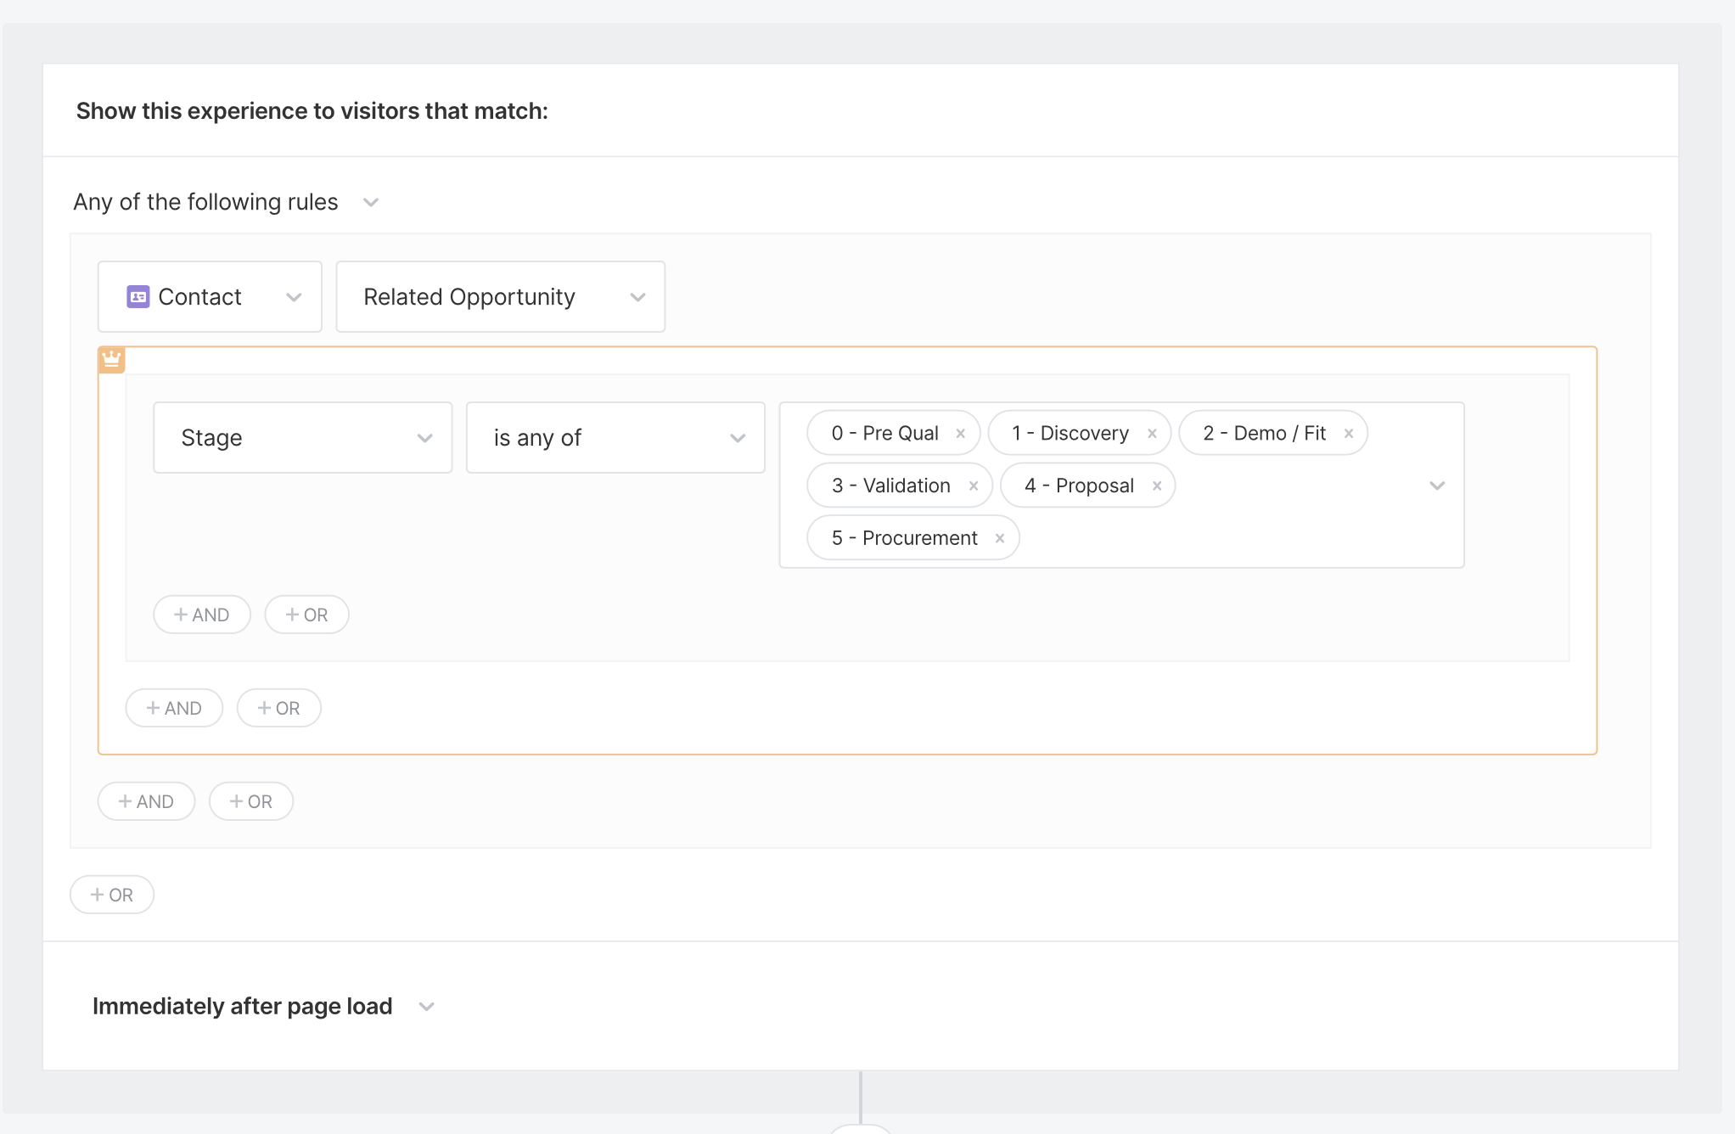Open the Stage field dropdown
Image resolution: width=1735 pixels, height=1134 pixels.
[302, 437]
